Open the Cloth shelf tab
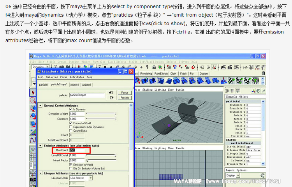292x187 pixels. [173, 74]
